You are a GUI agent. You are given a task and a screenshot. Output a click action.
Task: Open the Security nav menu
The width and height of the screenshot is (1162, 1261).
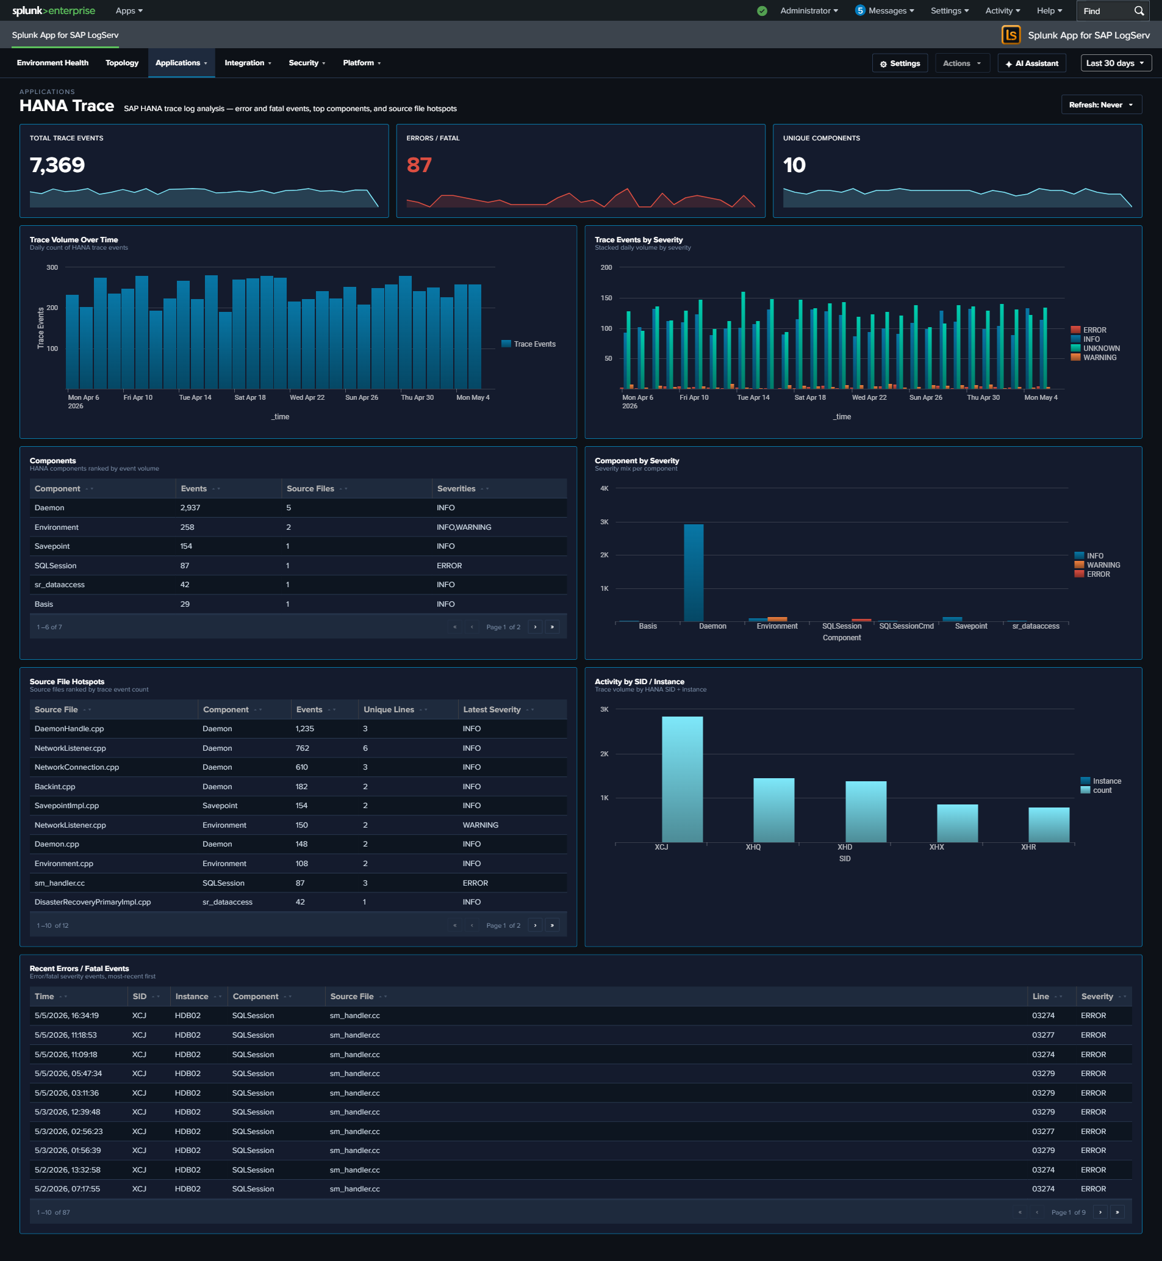coord(307,63)
